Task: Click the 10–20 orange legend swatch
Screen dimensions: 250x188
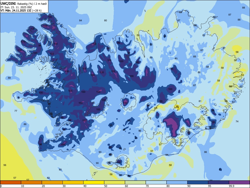Action: click(x=31, y=182)
